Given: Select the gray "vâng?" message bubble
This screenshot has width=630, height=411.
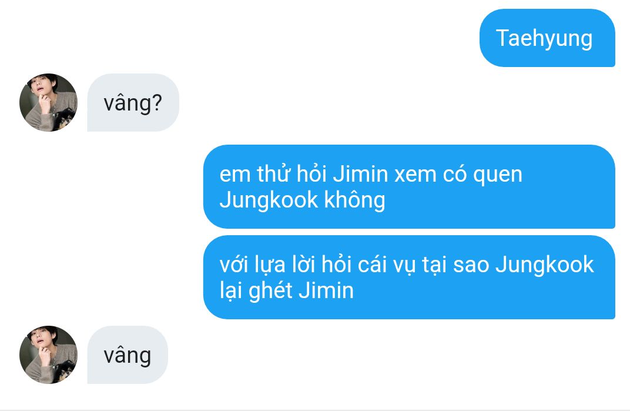Looking at the screenshot, I should coord(133,102).
